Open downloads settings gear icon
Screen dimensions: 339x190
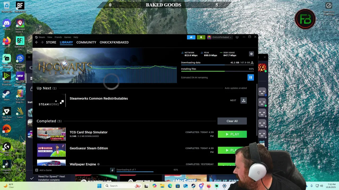pyautogui.click(x=251, y=54)
